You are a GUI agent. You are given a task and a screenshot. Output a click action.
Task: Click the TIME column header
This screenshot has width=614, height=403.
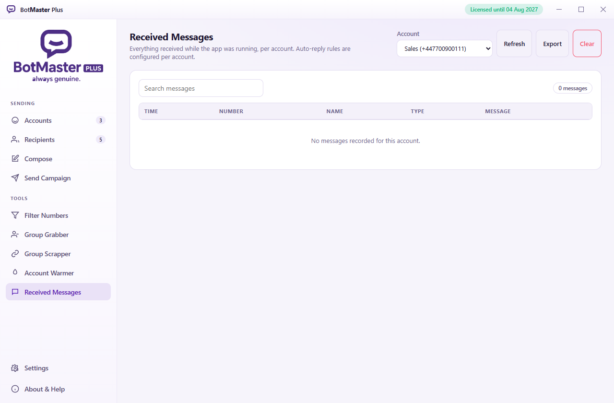[151, 111]
